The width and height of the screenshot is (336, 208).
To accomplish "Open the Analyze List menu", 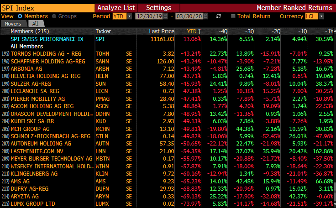I will point(116,8).
